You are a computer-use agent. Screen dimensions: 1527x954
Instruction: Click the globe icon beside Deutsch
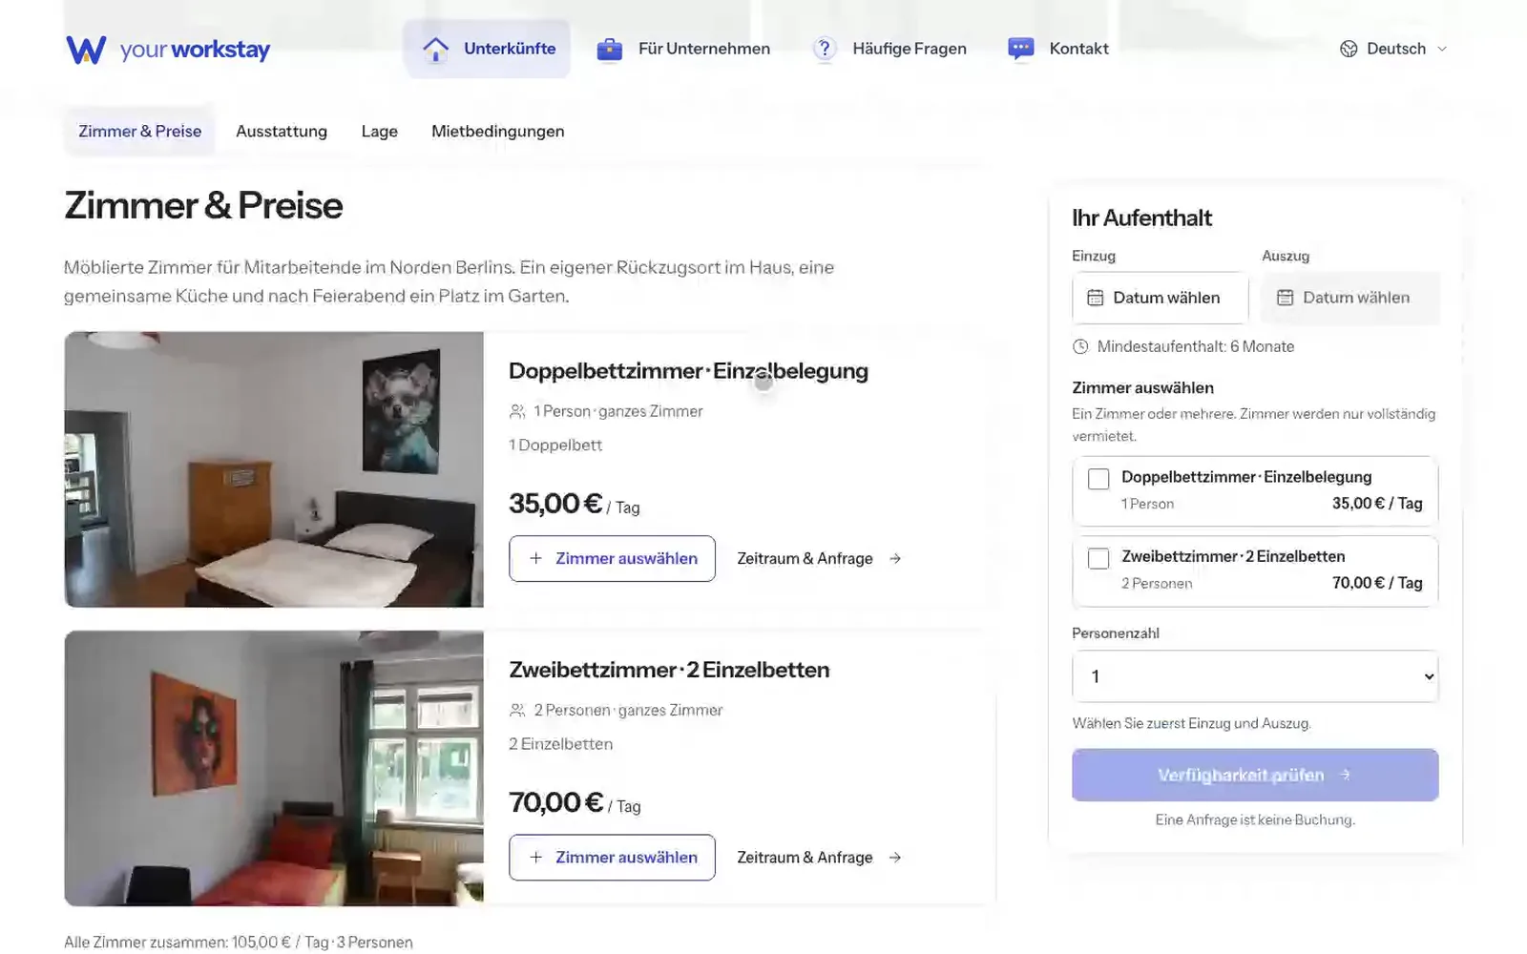tap(1349, 49)
